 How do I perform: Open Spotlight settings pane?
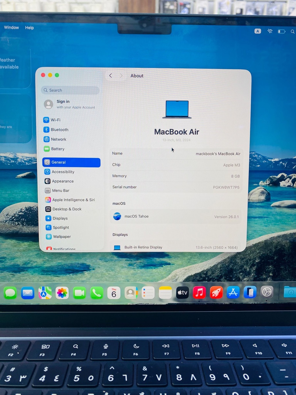click(x=58, y=227)
